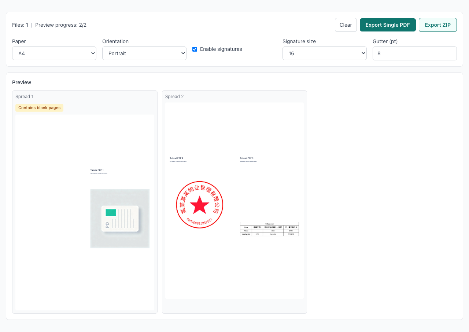Click the PDF document illustration image
The height and width of the screenshot is (332, 469).
(x=120, y=219)
